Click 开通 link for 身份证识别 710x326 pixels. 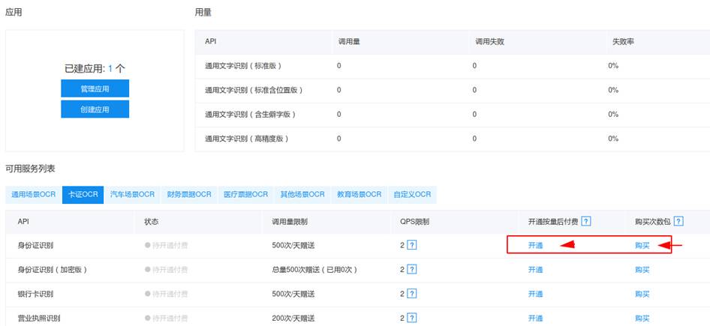(x=534, y=245)
